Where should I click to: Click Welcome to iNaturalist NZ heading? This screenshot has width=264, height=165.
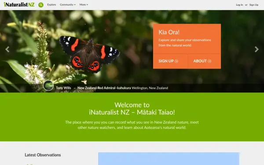click(132, 109)
